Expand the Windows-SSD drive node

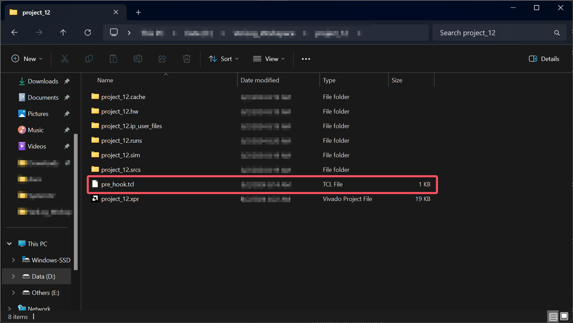(x=14, y=260)
